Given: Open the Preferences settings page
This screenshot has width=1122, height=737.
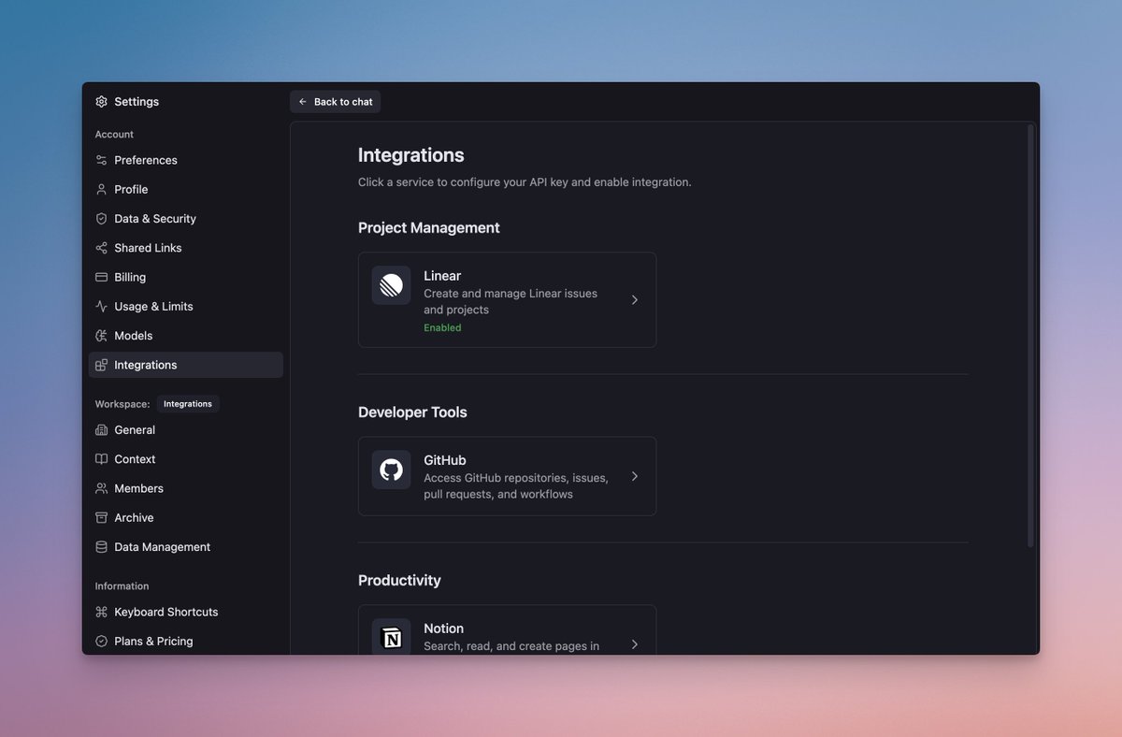Looking at the screenshot, I should click(x=186, y=160).
